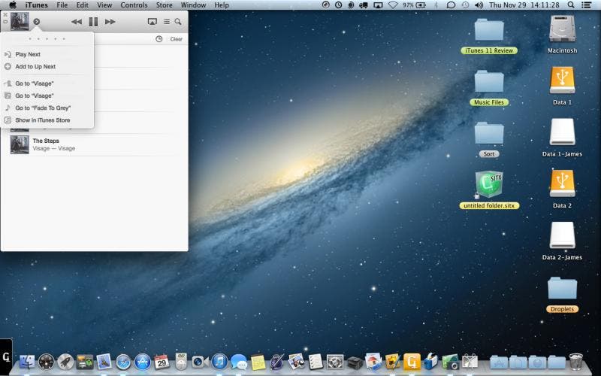Collapse the song options arrow beside album art
601x376 pixels.
pyautogui.click(x=37, y=22)
